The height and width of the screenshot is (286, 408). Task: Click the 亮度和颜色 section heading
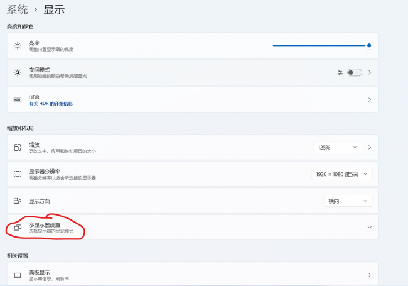20,26
